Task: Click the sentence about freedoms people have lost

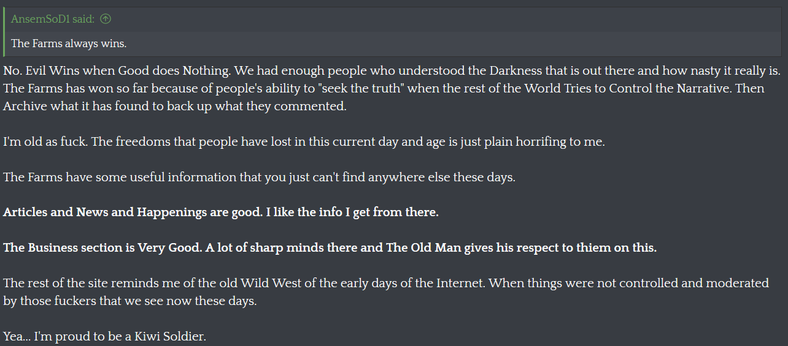Action: click(x=304, y=141)
